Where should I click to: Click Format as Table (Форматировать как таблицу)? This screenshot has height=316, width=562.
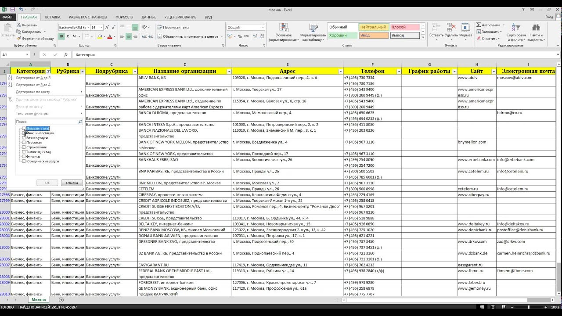(313, 32)
